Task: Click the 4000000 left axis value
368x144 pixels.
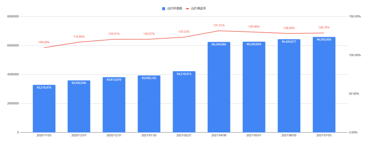Action: pyautogui.click(x=13, y=75)
